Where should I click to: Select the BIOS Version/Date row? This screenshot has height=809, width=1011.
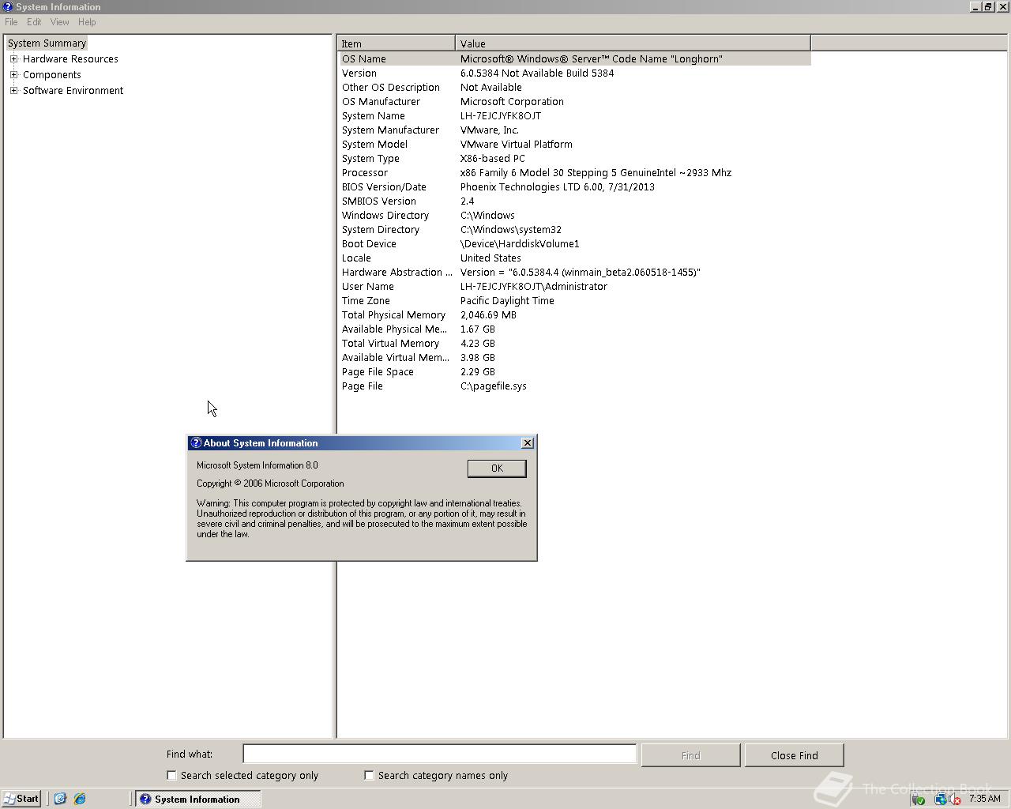coord(575,187)
